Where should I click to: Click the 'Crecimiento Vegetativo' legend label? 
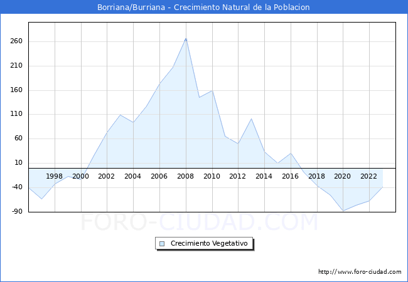209,243
